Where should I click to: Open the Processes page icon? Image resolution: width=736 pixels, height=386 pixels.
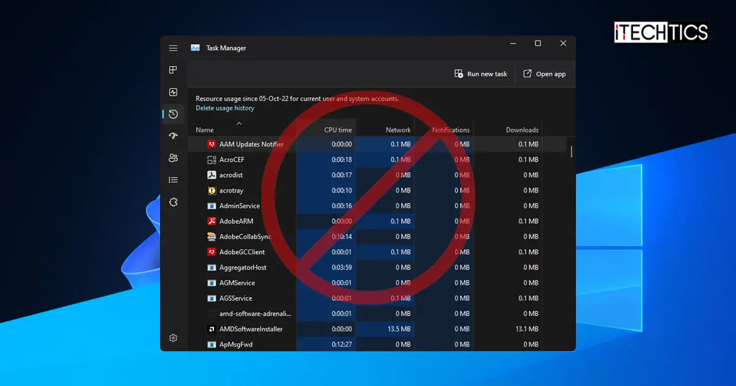[x=174, y=70]
